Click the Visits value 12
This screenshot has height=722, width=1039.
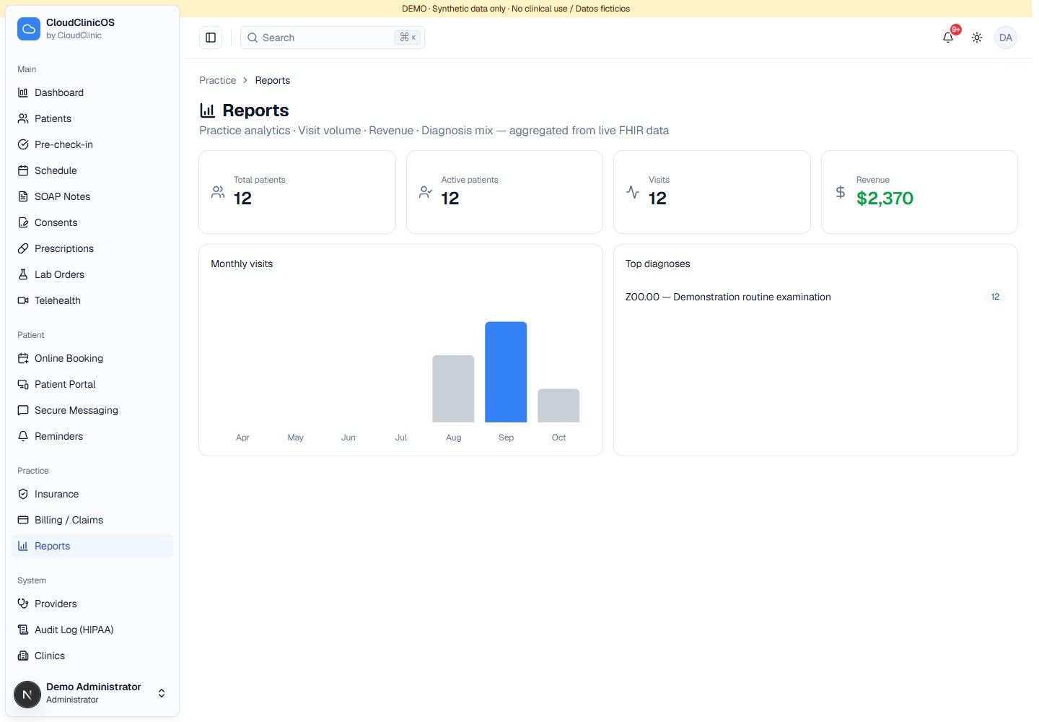[657, 199]
